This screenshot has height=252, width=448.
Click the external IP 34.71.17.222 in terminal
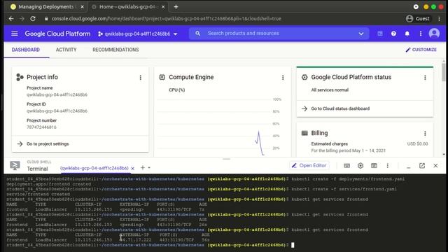tap(135, 240)
